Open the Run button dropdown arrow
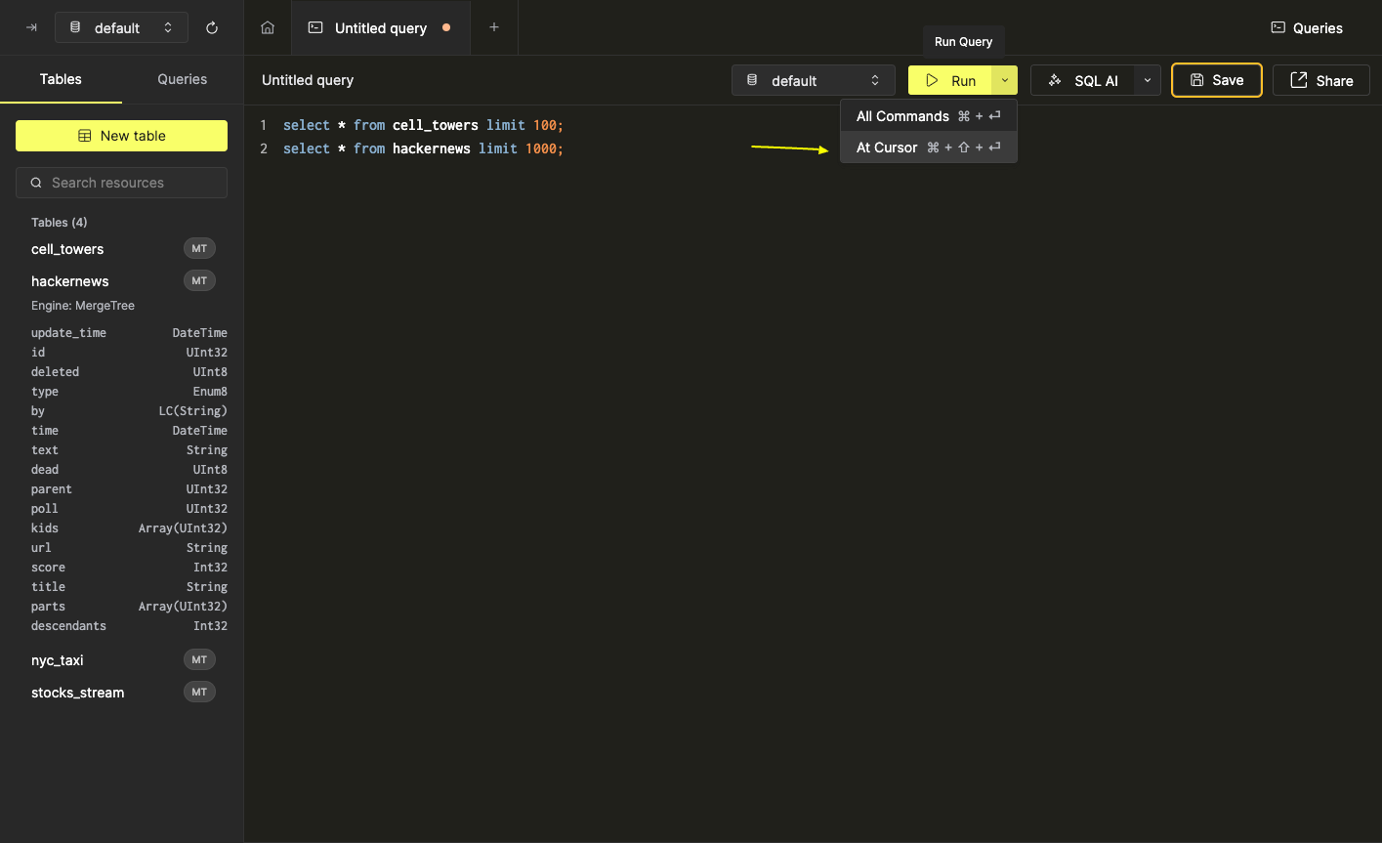 coord(1004,80)
